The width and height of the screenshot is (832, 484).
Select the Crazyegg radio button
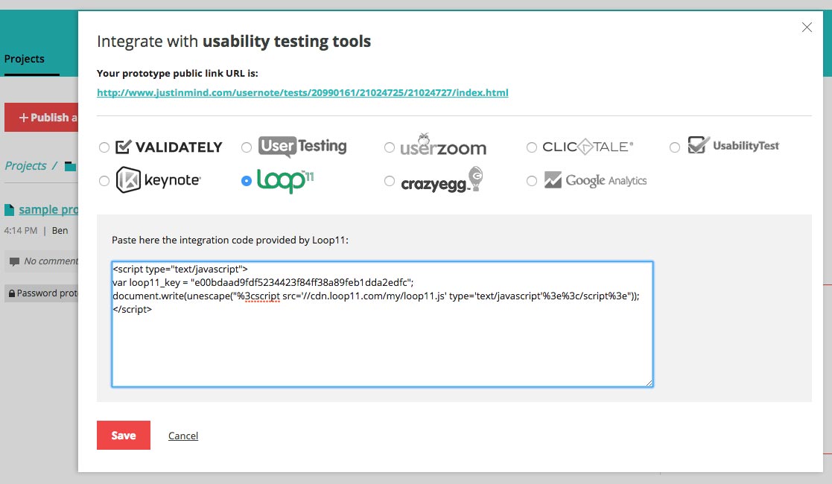pos(390,181)
